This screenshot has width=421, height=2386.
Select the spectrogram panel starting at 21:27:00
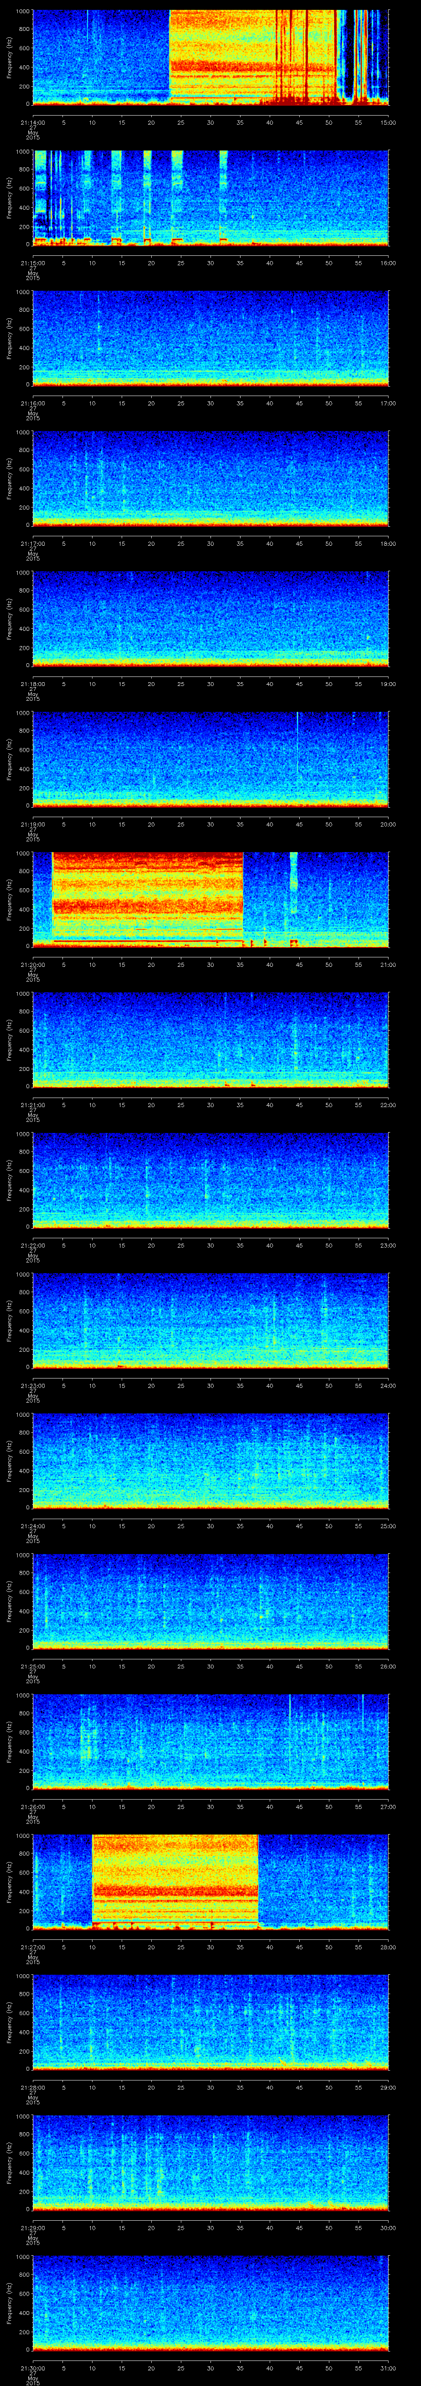[x=210, y=1882]
